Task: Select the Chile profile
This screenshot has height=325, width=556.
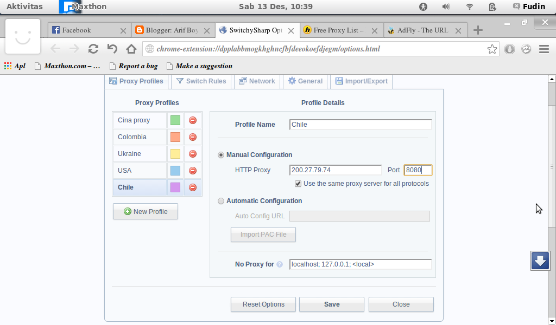Action: (x=140, y=187)
